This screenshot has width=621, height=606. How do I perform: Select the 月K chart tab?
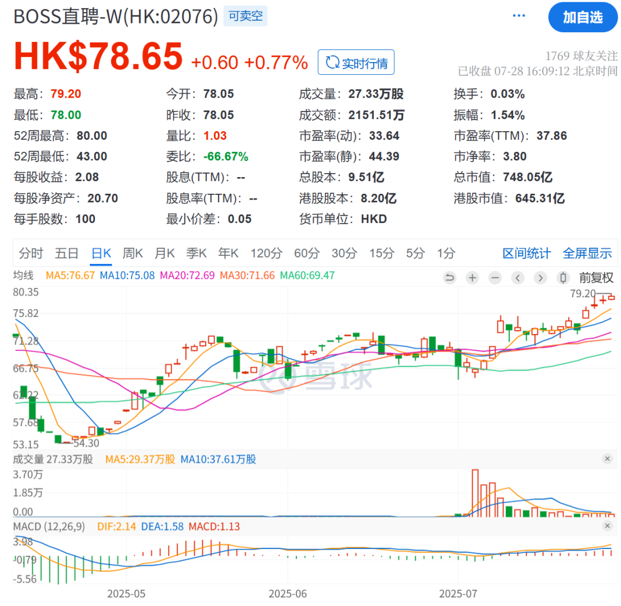pyautogui.click(x=165, y=253)
